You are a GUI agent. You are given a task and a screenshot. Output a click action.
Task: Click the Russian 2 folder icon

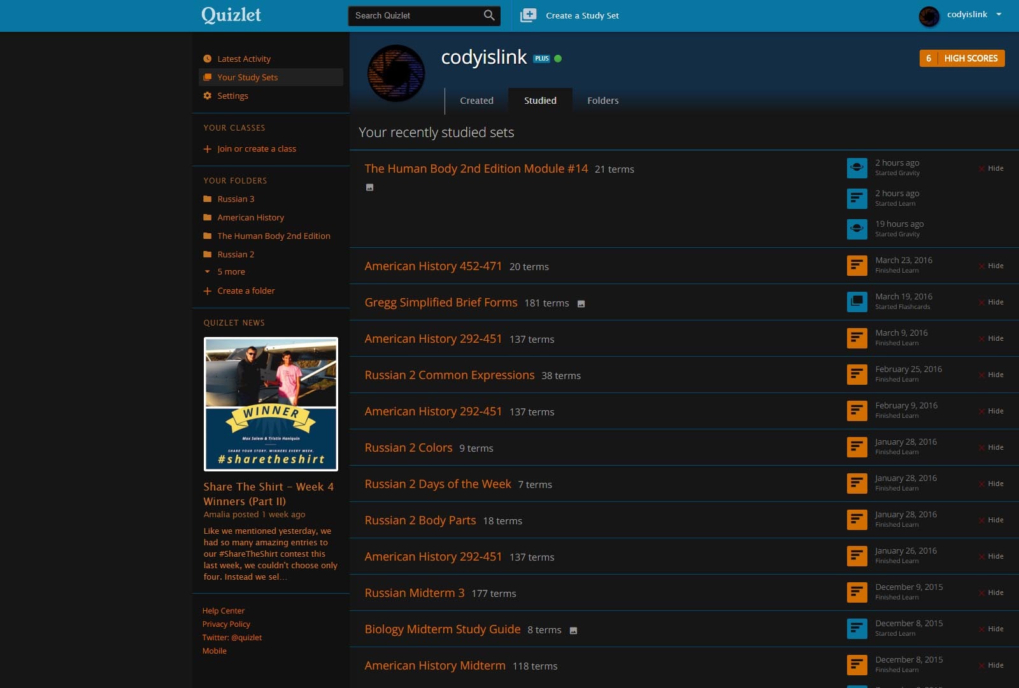[208, 254]
